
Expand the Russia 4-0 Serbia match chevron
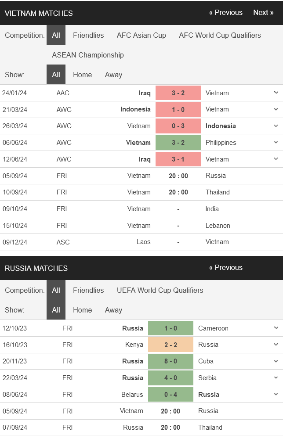(276, 378)
